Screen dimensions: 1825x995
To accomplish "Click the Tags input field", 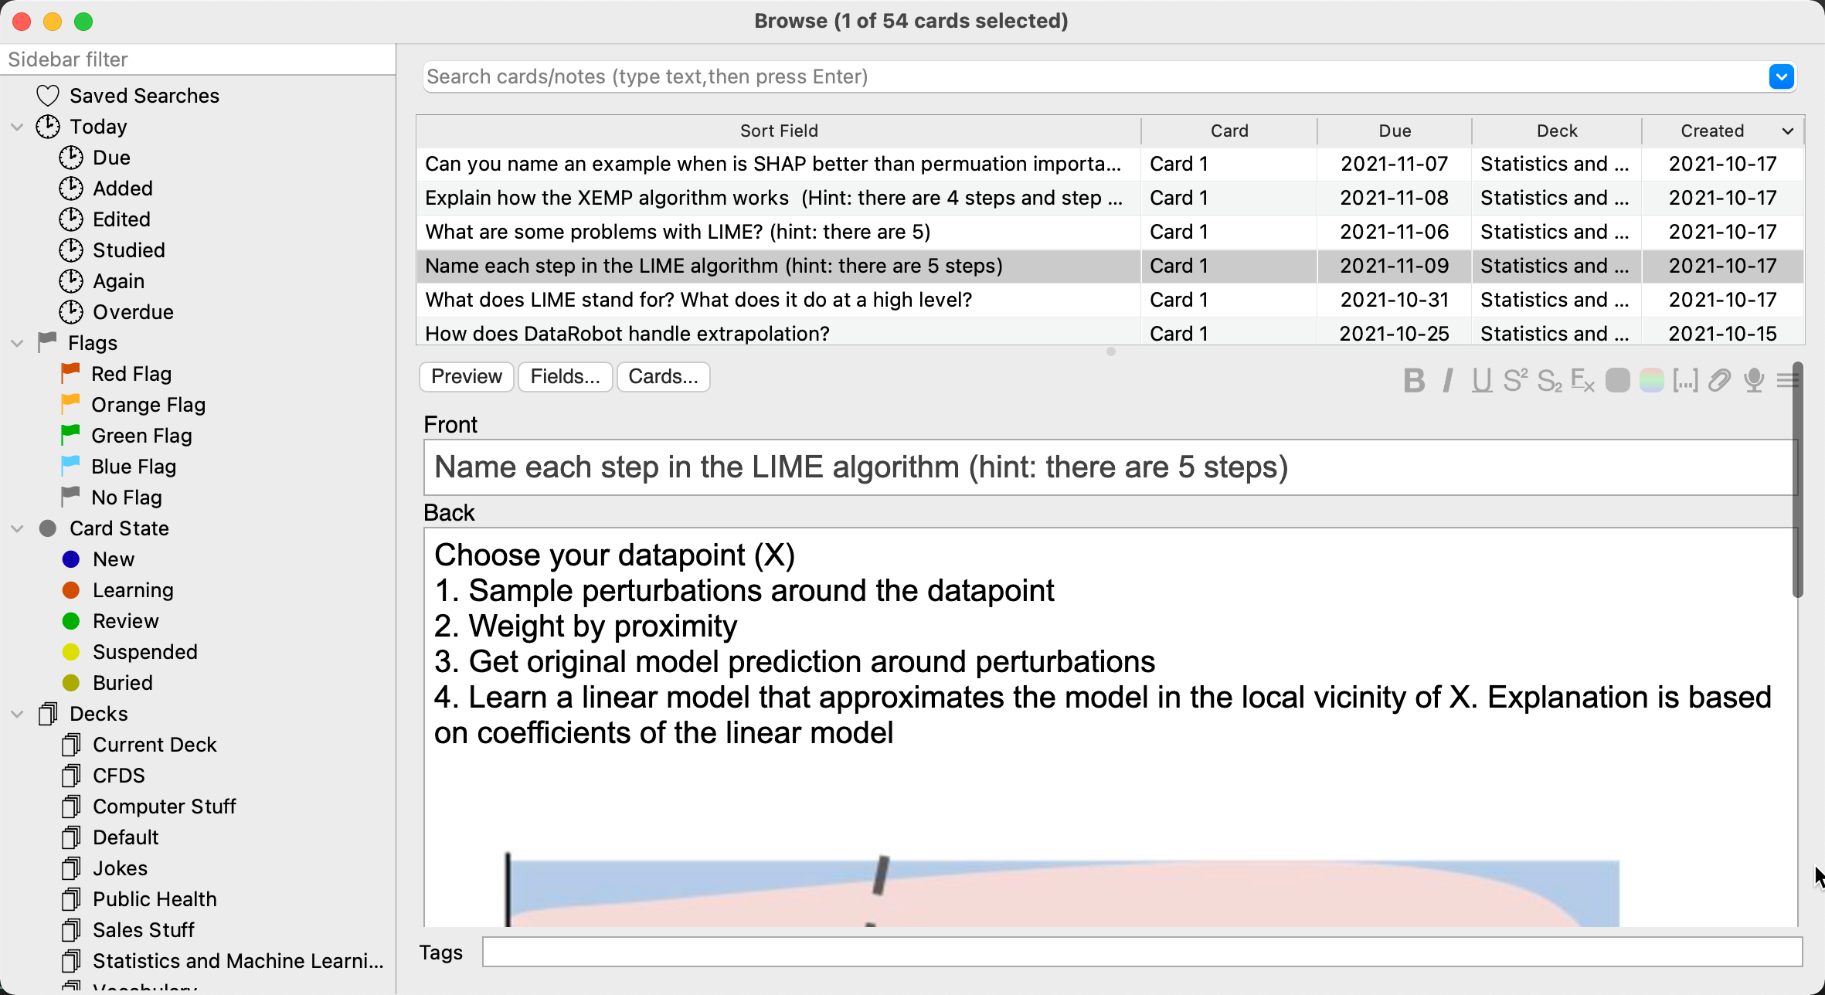I will pos(1142,952).
